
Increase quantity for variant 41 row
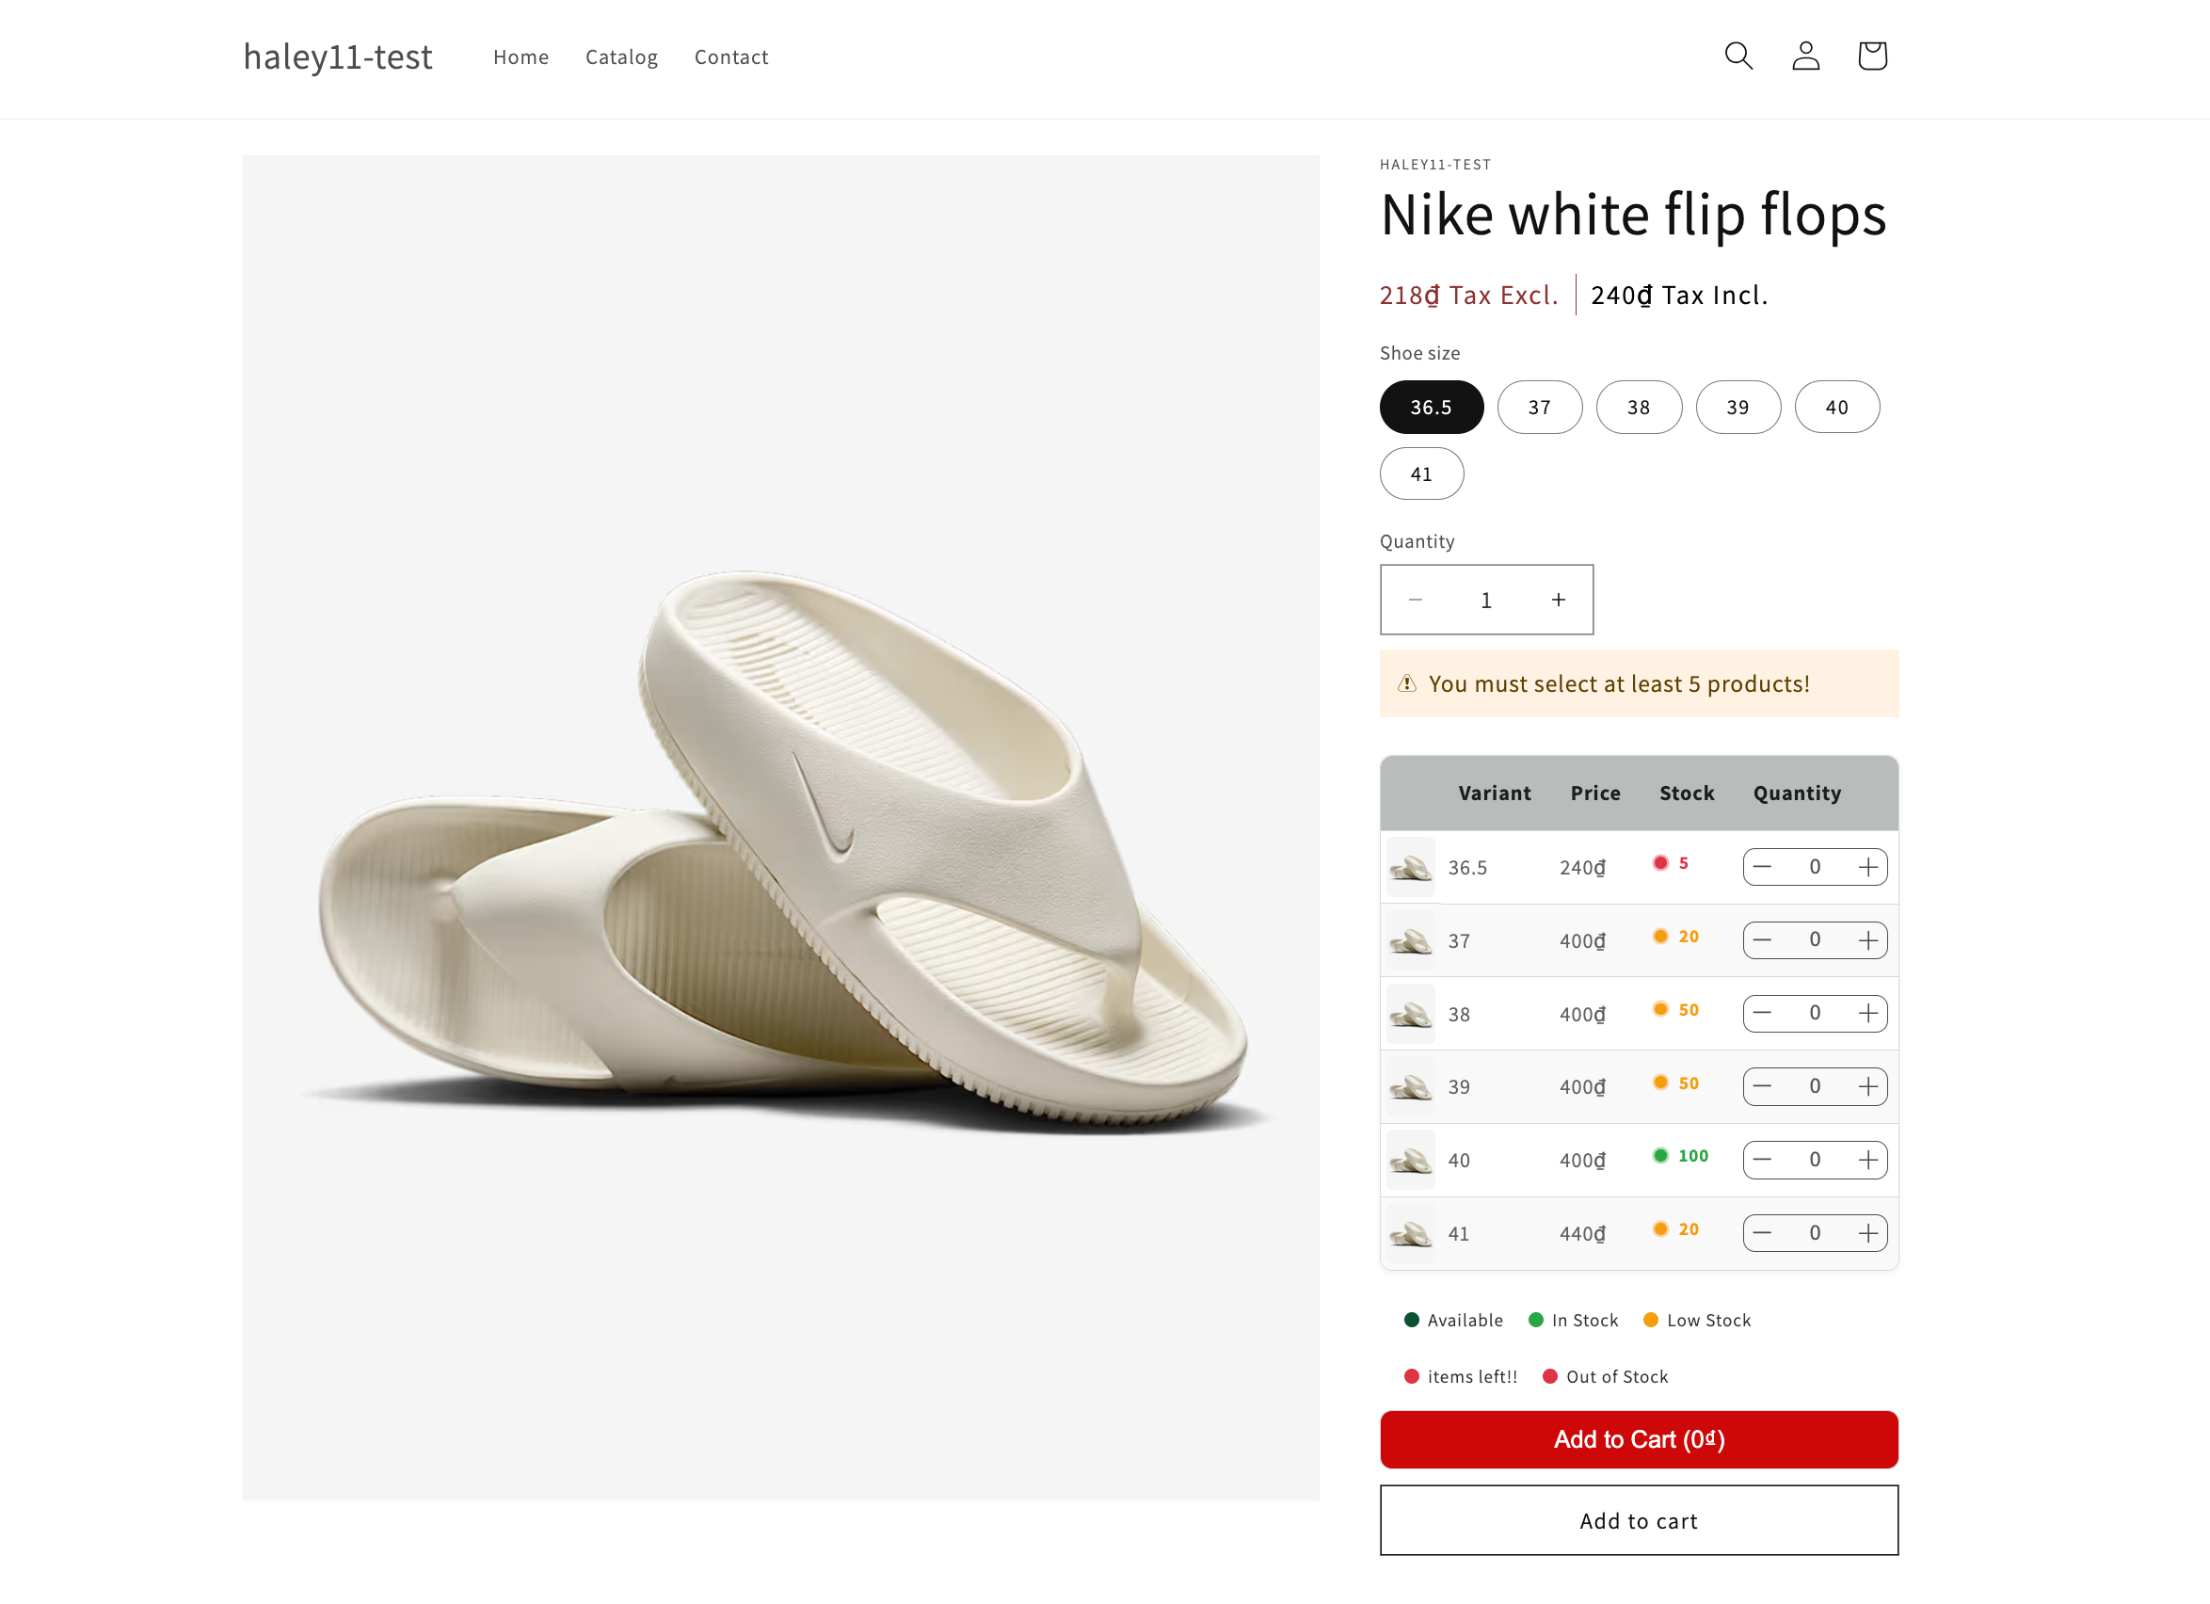1867,1234
